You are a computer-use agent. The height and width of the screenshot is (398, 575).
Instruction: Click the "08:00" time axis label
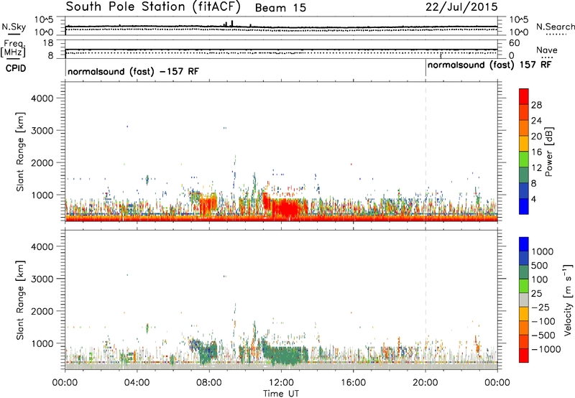tap(209, 383)
